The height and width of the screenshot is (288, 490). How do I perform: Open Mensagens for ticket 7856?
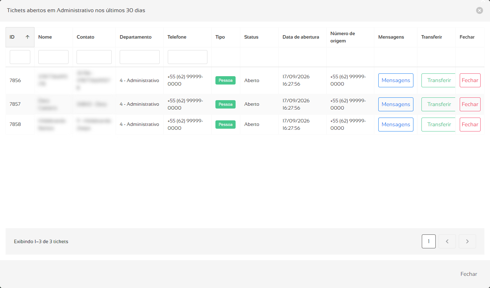click(x=396, y=80)
